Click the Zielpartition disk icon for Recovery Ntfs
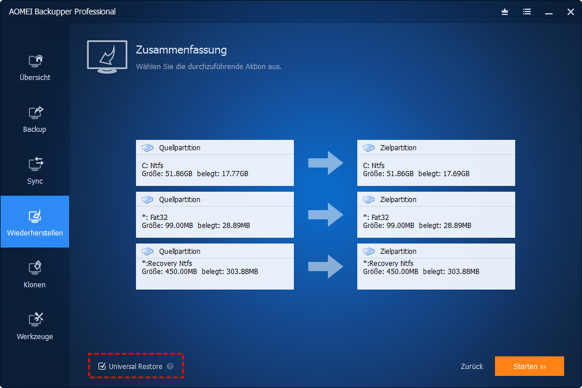This screenshot has height=388, width=582. (x=369, y=252)
